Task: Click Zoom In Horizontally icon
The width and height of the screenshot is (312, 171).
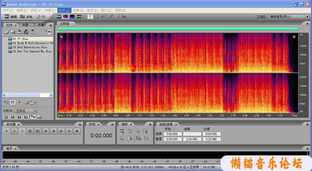Action: [122, 131]
